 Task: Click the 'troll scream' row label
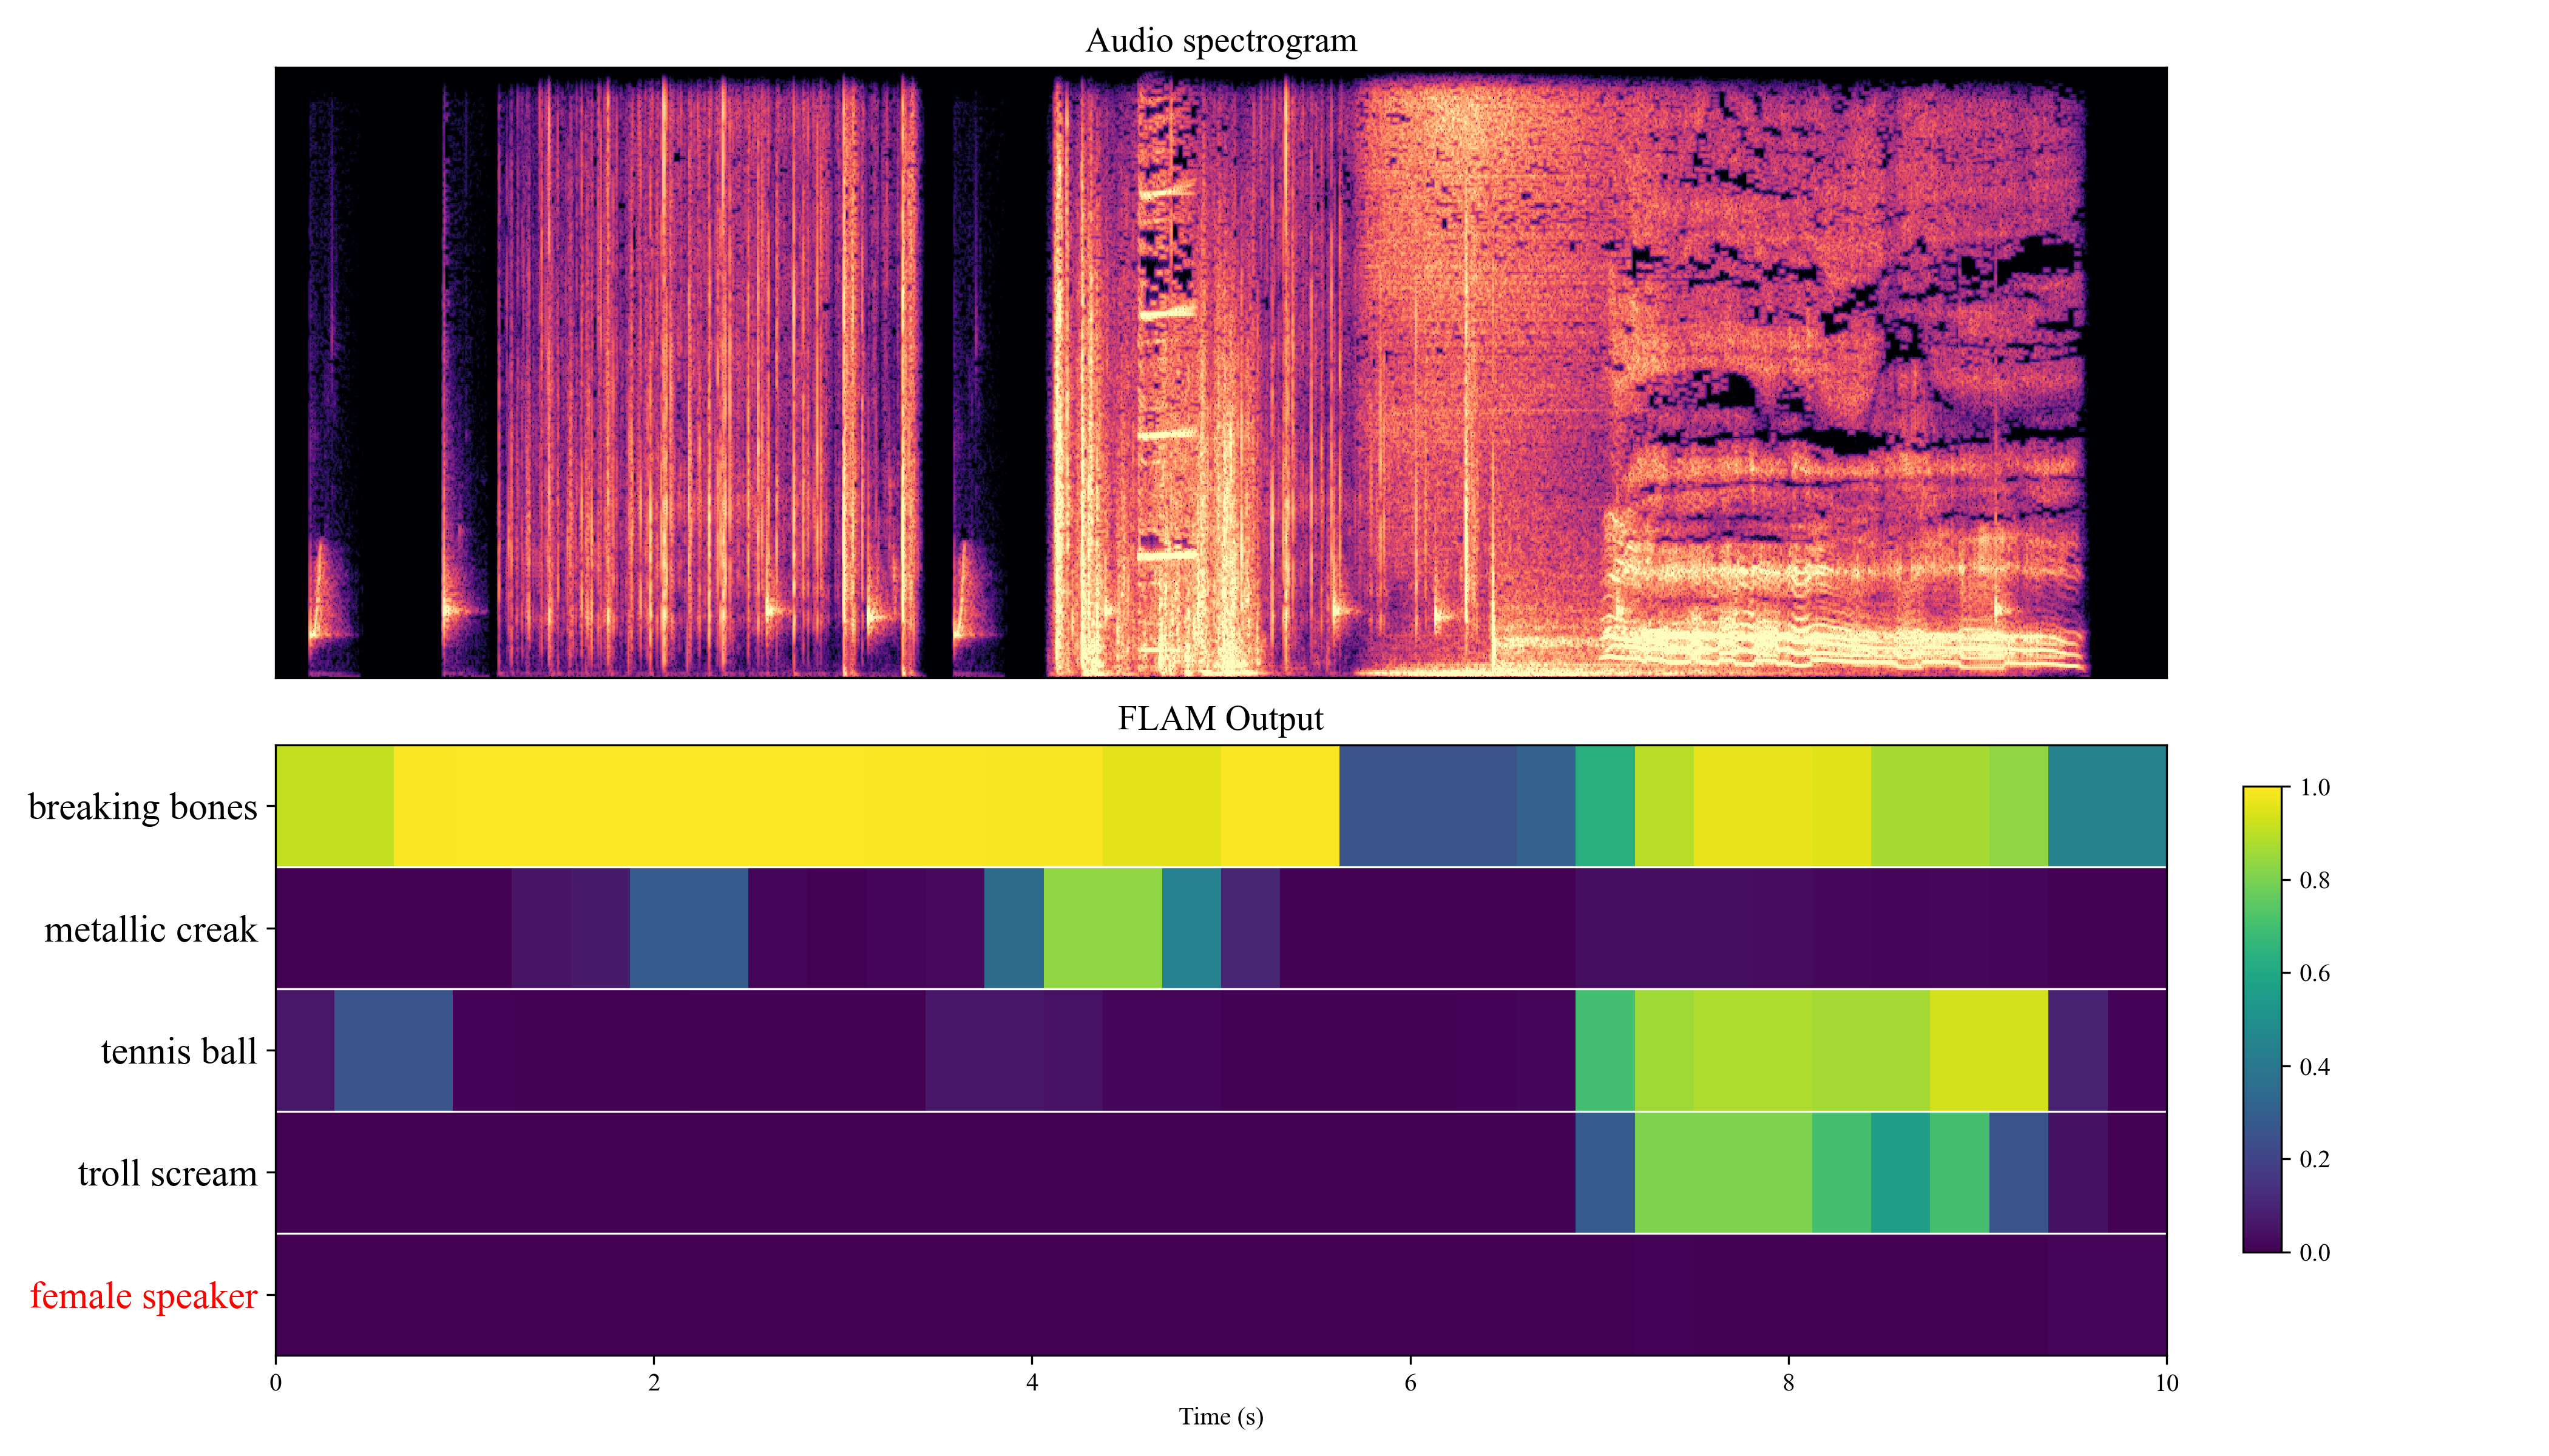(167, 1174)
